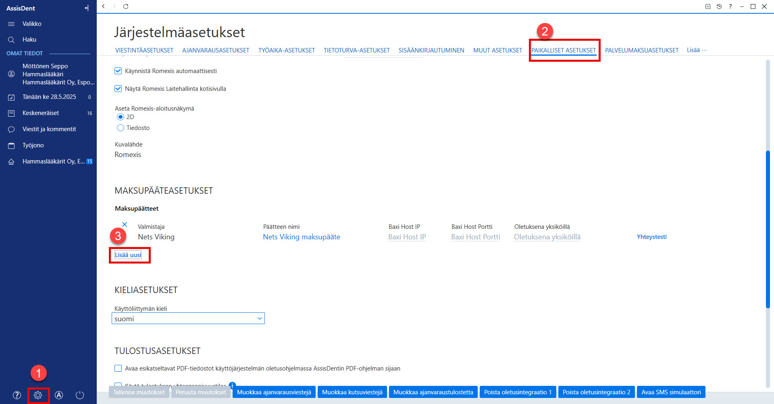Click the reload page icon
Viewport: 774px width, 404px height.
[126, 6]
